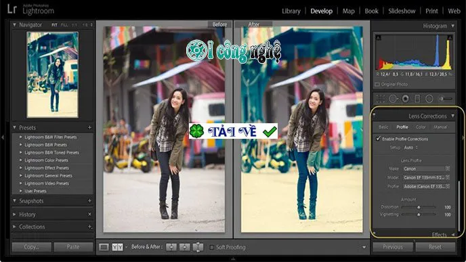Screen dimensions: 466x262
Task: Open the Book module
Action: (x=371, y=12)
